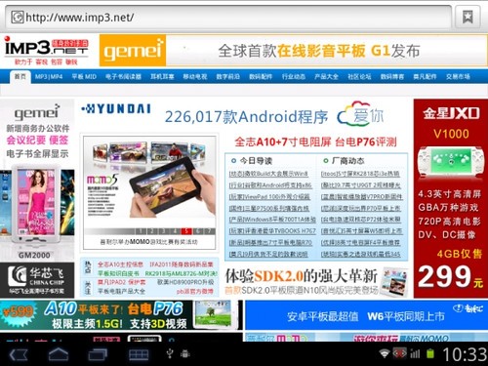Open the gemei G1 top banner
Viewport: 488px width, 366px height.
(293, 51)
